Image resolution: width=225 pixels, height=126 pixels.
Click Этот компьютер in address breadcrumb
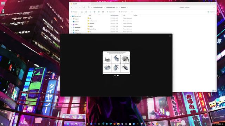[98, 7]
